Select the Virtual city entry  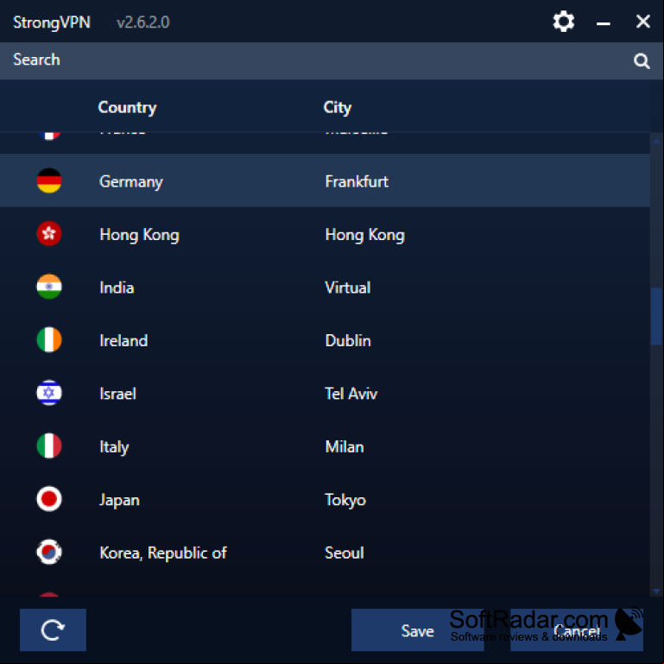(x=348, y=288)
